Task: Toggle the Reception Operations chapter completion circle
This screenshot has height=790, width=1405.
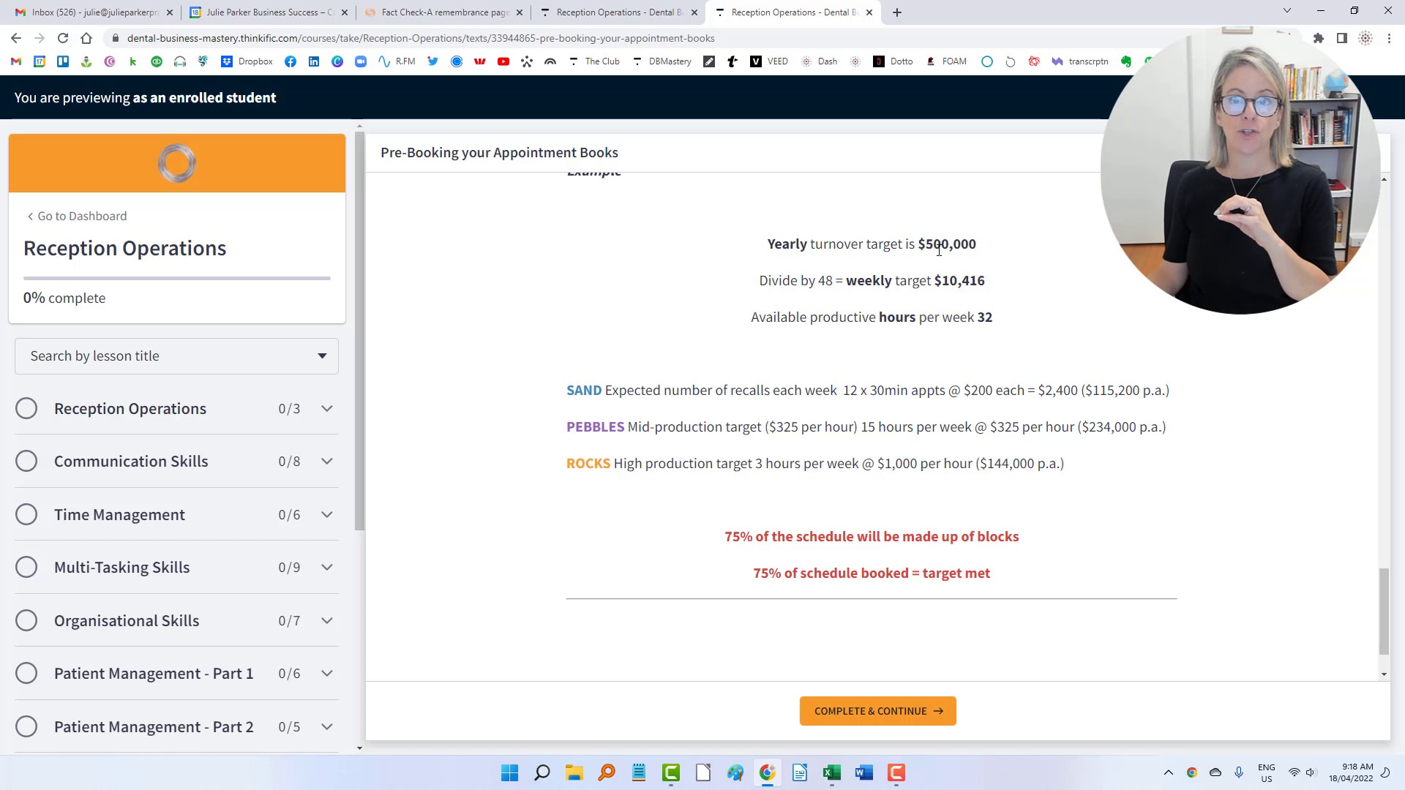Action: click(x=26, y=409)
